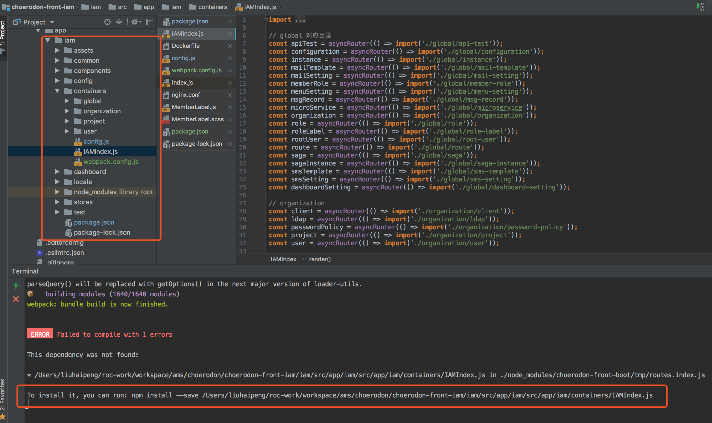712x423 pixels.
Task: Click the 'apiTest' variable on line 7
Action: pyautogui.click(x=304, y=44)
